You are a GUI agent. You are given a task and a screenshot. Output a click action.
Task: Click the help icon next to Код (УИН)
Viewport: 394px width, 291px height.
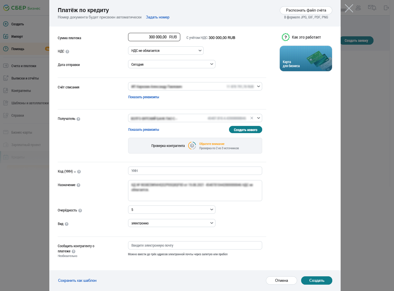pos(79,172)
